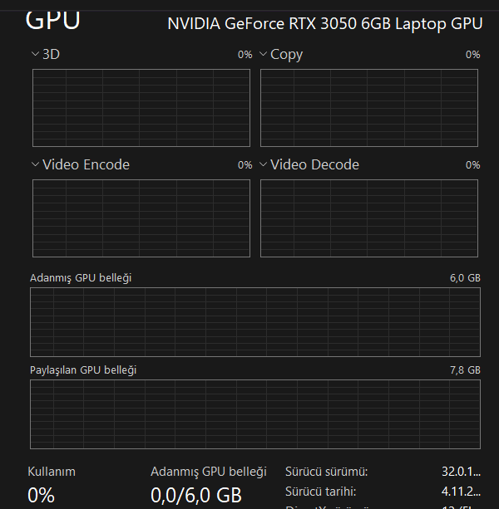This screenshot has height=509, width=499.
Task: Click the Sürücü sürümü label
Action: [x=326, y=472]
